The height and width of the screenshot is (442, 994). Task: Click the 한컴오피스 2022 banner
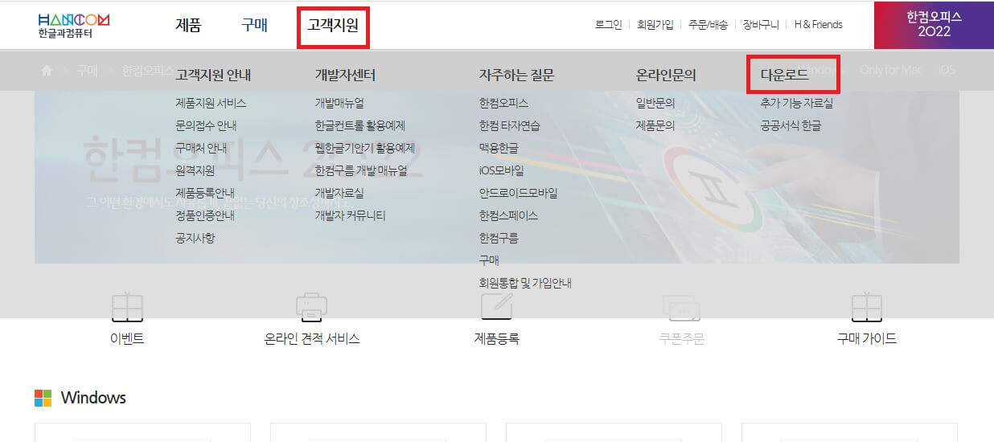(934, 25)
